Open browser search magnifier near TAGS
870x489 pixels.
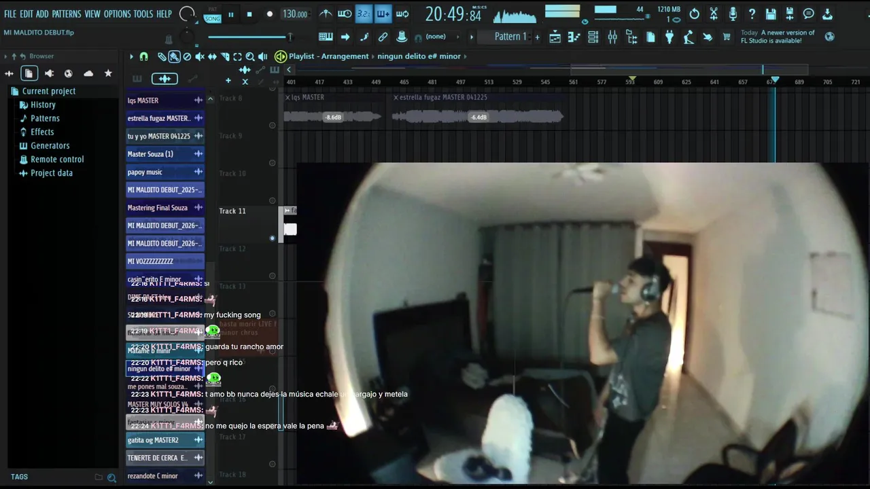111,477
